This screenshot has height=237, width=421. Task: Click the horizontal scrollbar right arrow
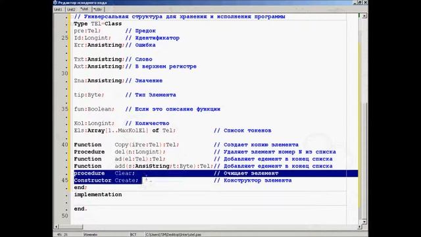click(359, 226)
